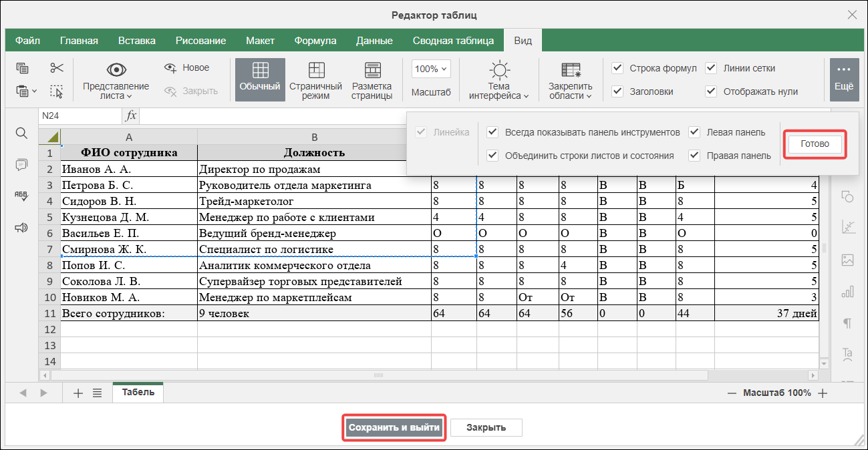Click Сохранить и выйти button

click(x=394, y=427)
